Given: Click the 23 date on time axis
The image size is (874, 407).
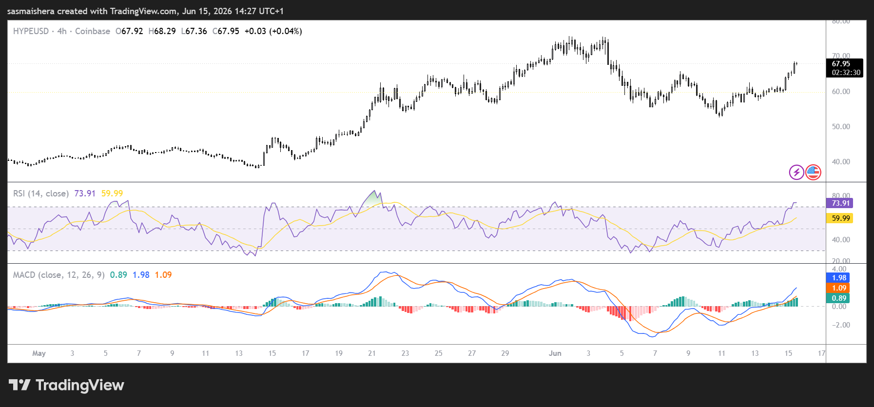Looking at the screenshot, I should [405, 353].
